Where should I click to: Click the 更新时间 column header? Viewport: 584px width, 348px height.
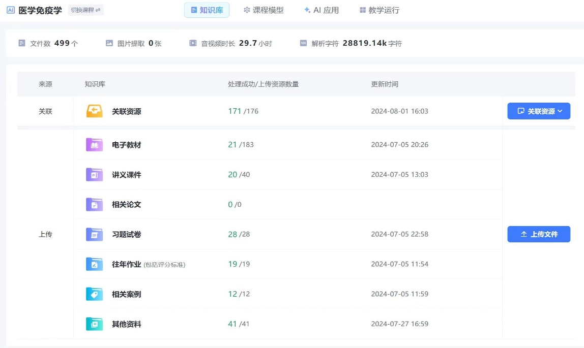coord(385,84)
